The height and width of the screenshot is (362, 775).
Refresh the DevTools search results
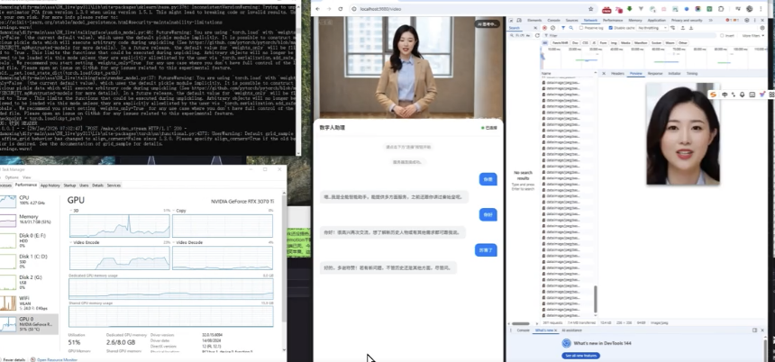pyautogui.click(x=537, y=35)
